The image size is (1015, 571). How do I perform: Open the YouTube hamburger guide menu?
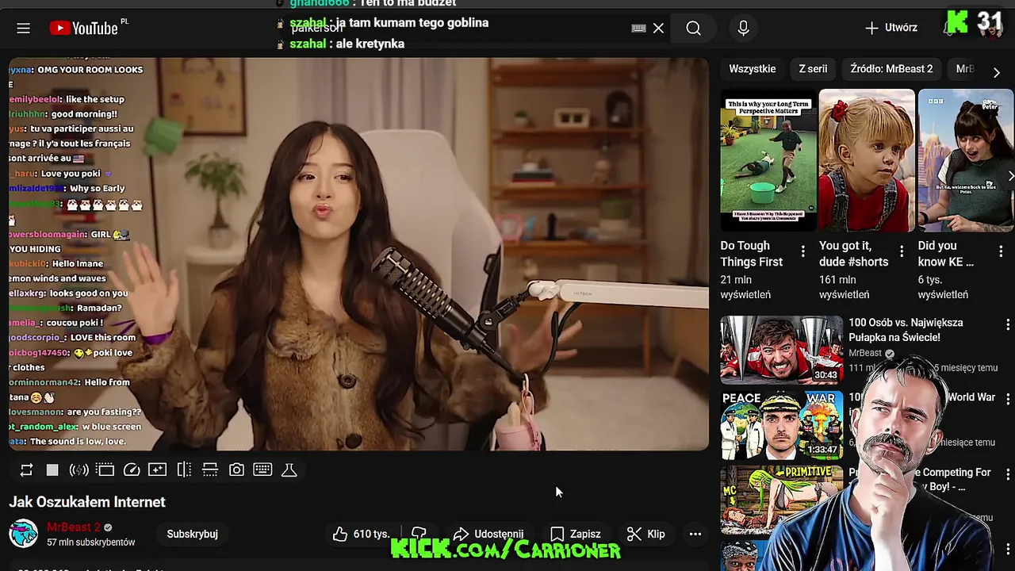tap(23, 29)
